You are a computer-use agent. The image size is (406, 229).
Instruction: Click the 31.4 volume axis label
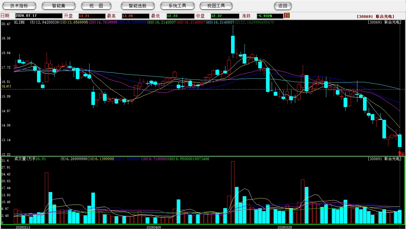(x=5, y=160)
